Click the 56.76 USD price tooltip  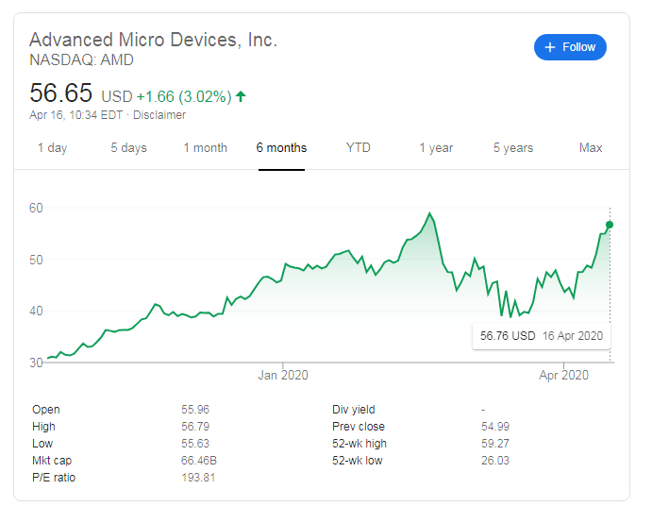coord(541,335)
